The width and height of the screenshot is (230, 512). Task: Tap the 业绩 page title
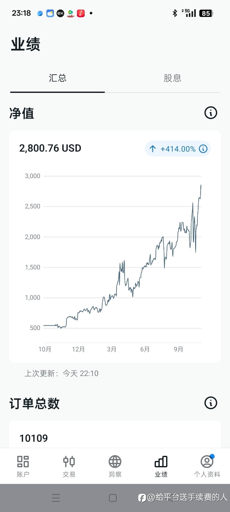26,44
